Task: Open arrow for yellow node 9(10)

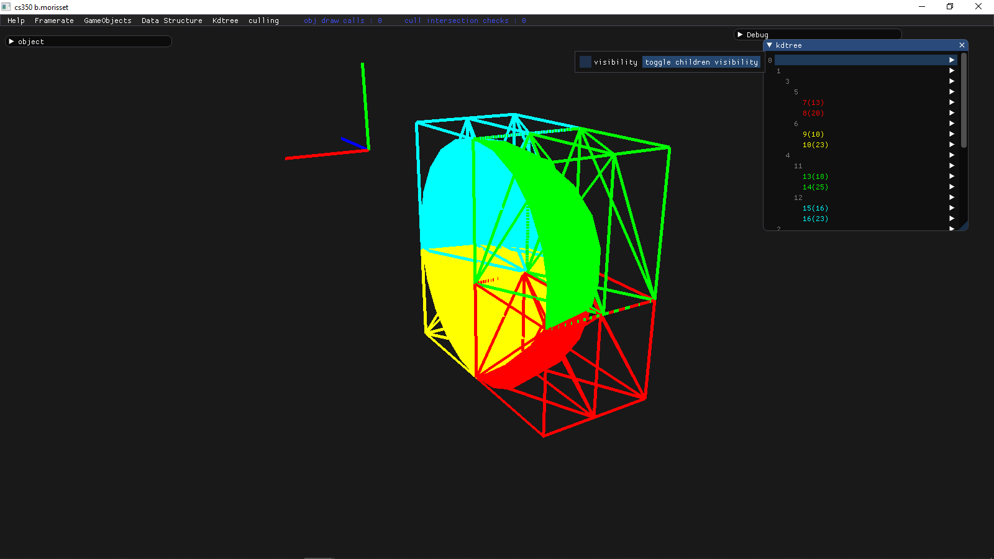Action: coord(951,134)
